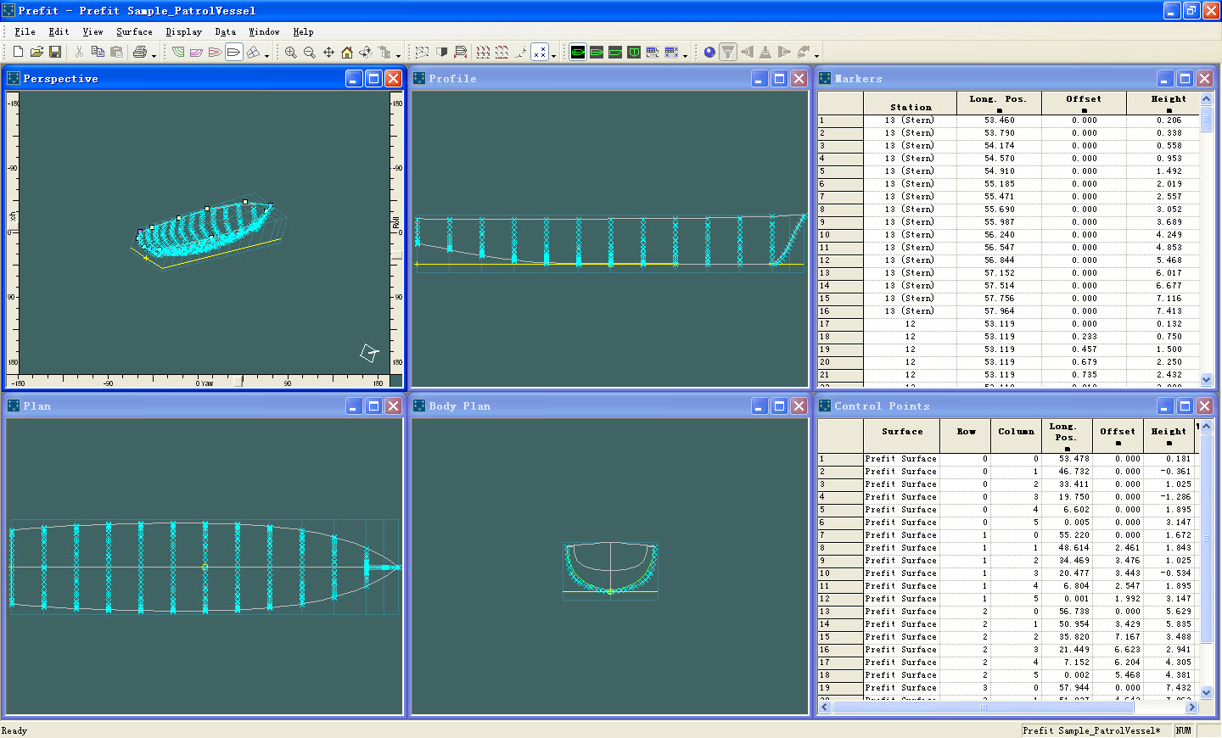The image size is (1222, 738).
Task: Open the File menu
Action: 25,31
